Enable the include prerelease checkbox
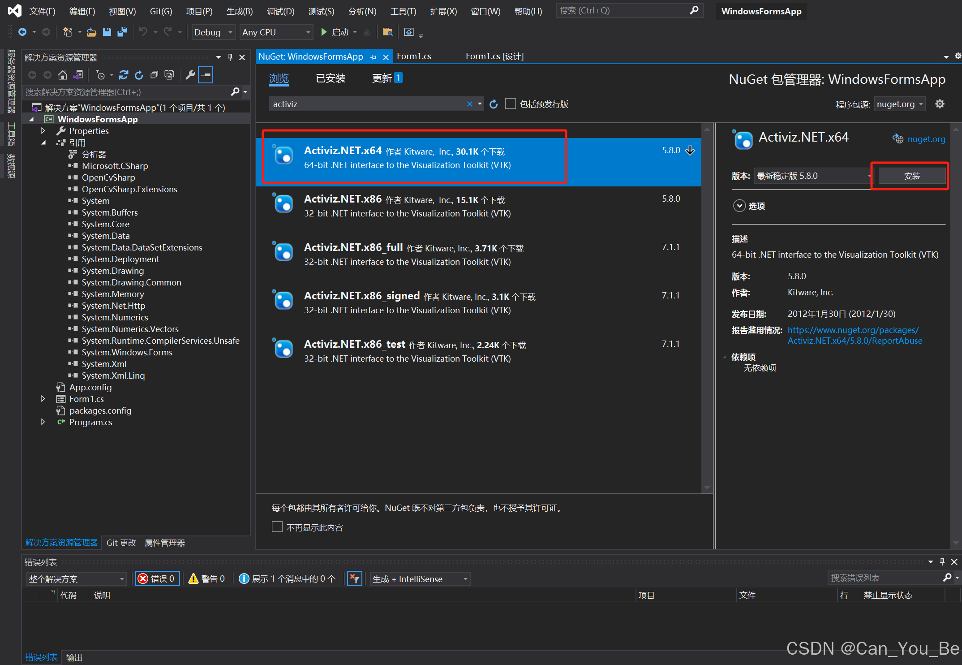The image size is (962, 665). click(511, 104)
